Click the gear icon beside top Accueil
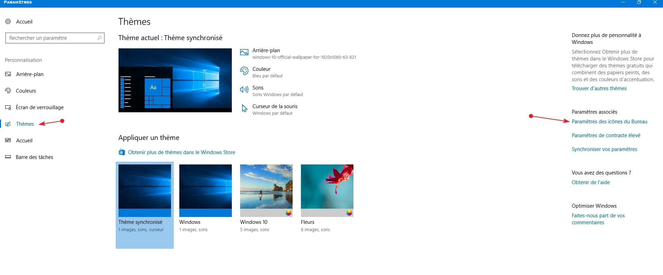663x275 pixels. [x=8, y=21]
